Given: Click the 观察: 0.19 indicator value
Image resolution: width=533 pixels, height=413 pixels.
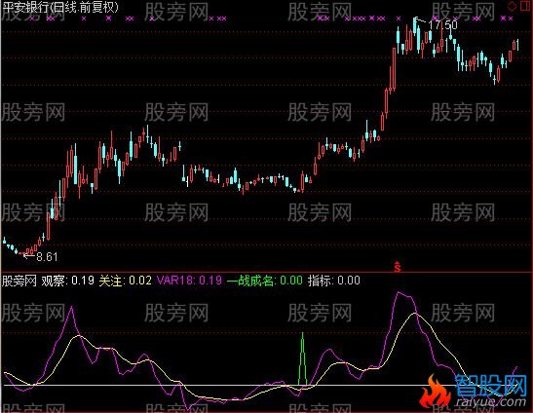Looking at the screenshot, I should pyautogui.click(x=67, y=281).
